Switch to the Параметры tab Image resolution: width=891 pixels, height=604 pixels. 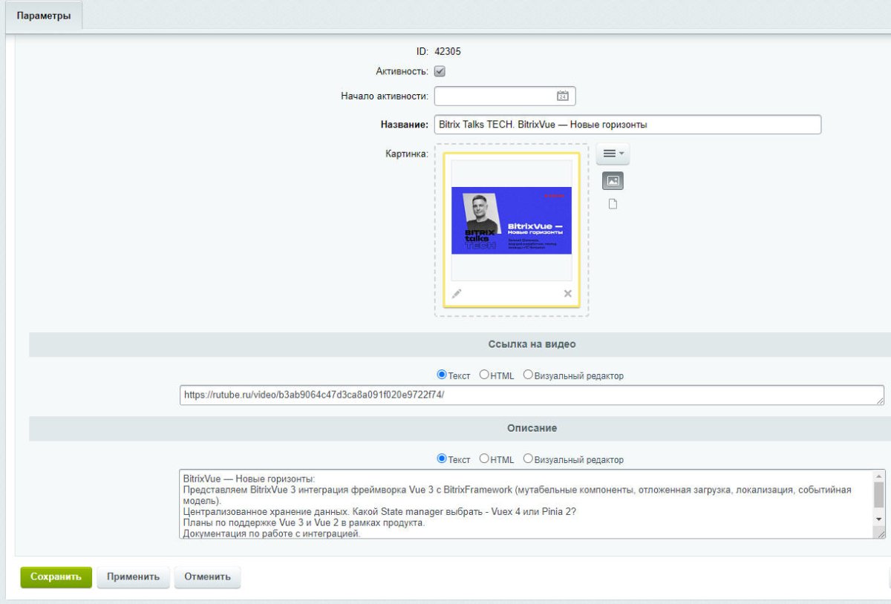coord(44,16)
